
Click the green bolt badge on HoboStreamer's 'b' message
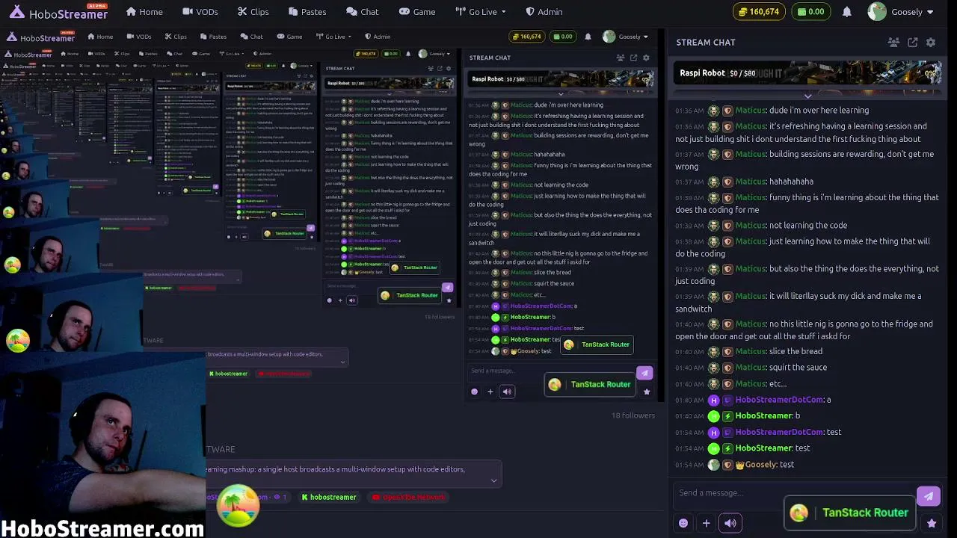click(727, 416)
